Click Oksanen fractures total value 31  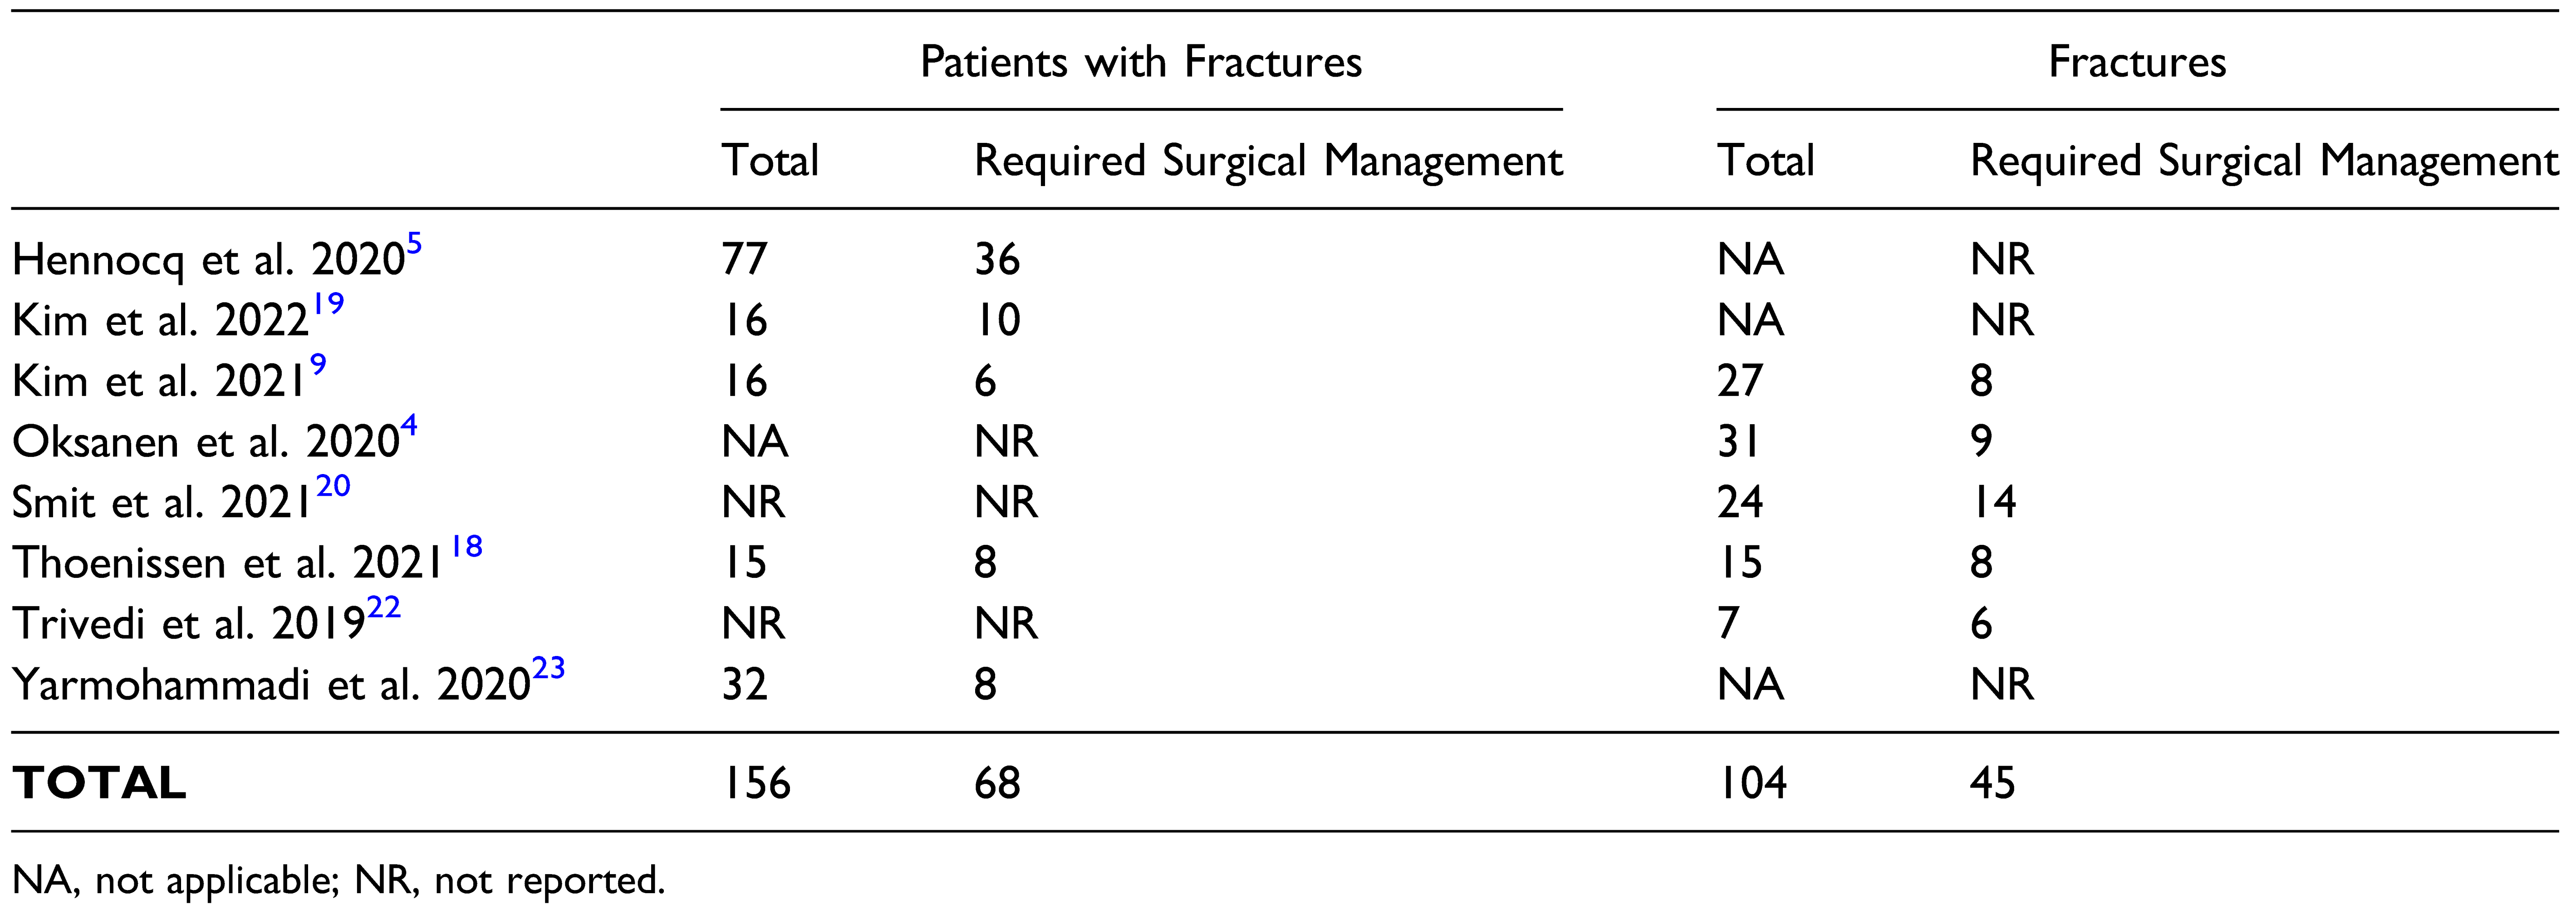[x=1738, y=442]
